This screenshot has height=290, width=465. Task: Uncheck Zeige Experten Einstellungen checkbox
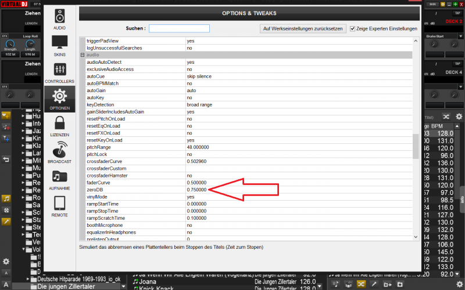point(352,28)
